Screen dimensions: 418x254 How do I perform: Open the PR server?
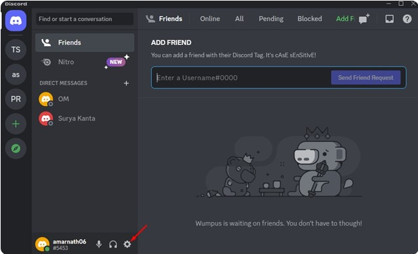pos(16,99)
